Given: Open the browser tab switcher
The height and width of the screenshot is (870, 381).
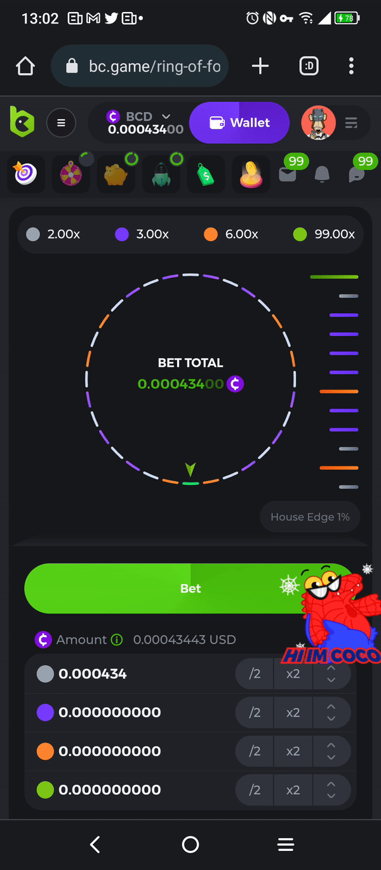Looking at the screenshot, I should click(x=309, y=66).
